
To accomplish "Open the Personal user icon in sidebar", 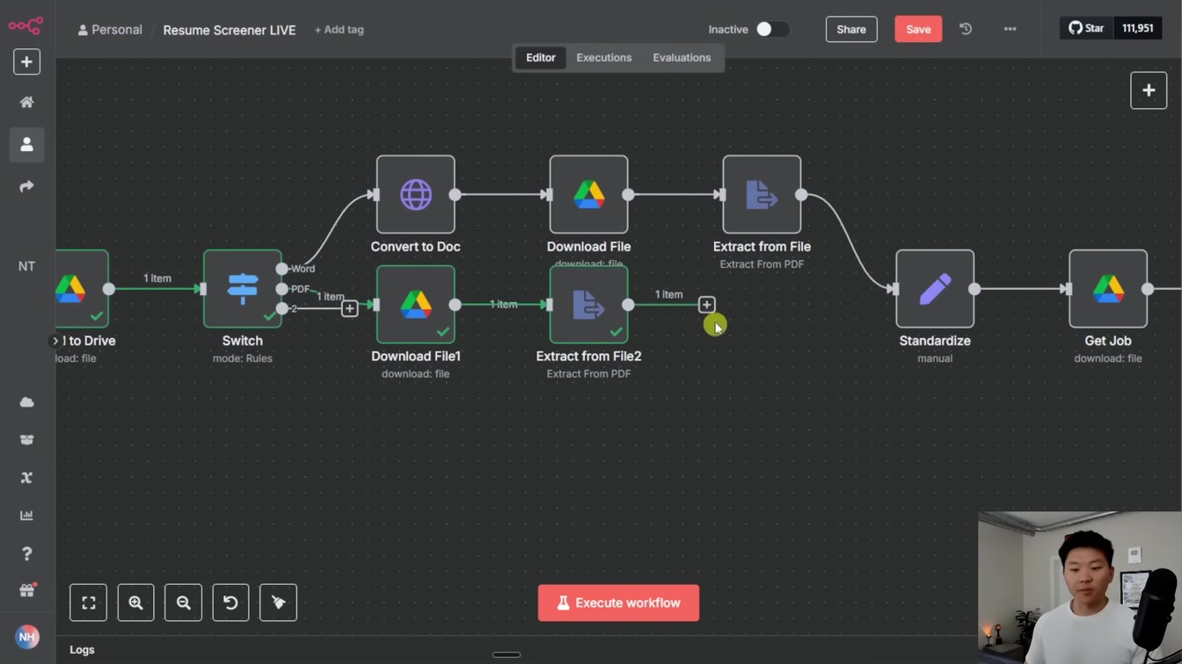I will coord(26,145).
